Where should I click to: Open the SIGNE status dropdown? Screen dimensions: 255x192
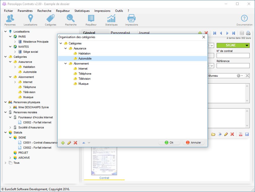pyautogui.click(x=247, y=45)
